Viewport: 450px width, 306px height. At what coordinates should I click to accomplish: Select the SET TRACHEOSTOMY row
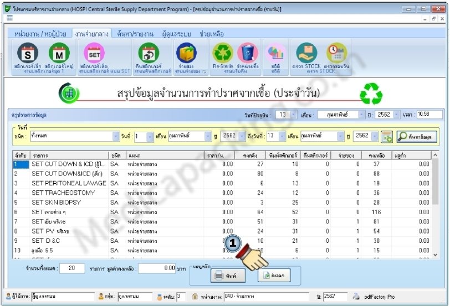pos(67,193)
